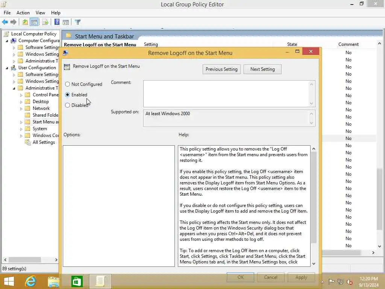This screenshot has width=385, height=289.
Task: Open Windows Store from taskbar
Action: point(77,281)
